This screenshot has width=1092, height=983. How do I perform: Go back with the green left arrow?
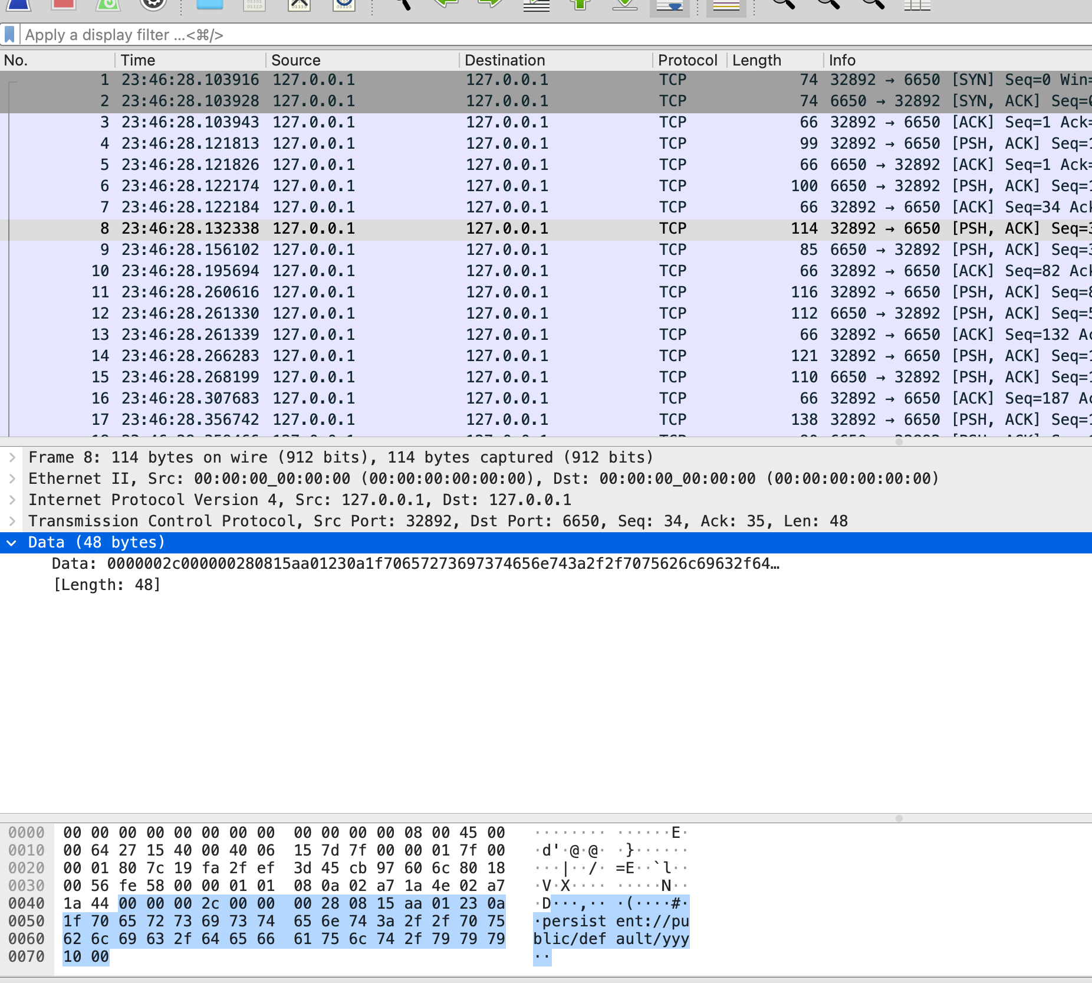[446, 5]
